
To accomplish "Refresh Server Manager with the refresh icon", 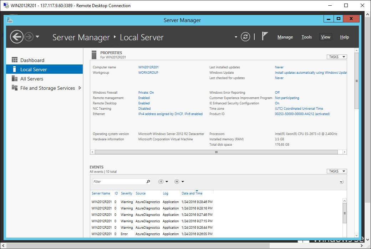I will pos(245,37).
